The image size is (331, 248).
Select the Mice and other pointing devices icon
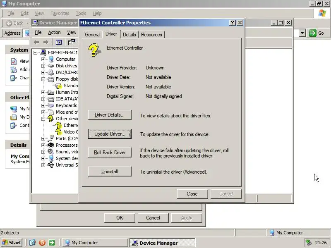[51, 112]
